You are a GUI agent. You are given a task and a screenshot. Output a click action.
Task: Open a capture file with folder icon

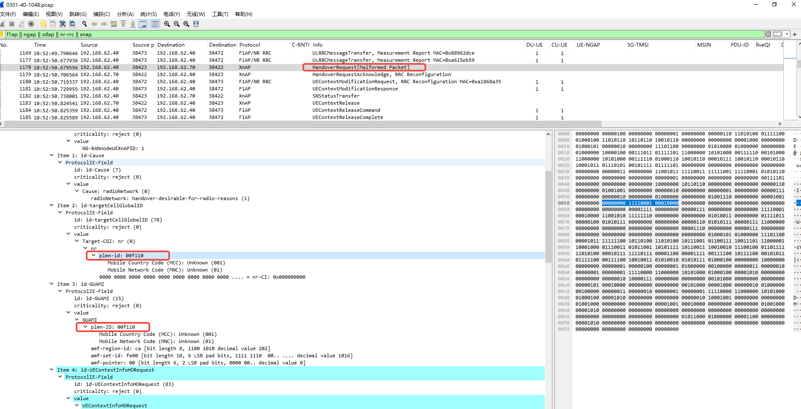(x=43, y=24)
